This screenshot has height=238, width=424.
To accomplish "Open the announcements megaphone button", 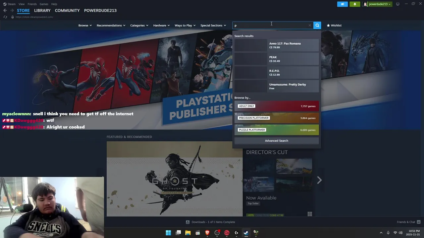I will pos(343,4).
